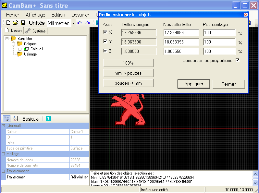Click the mm -> pouces button

(x=128, y=73)
